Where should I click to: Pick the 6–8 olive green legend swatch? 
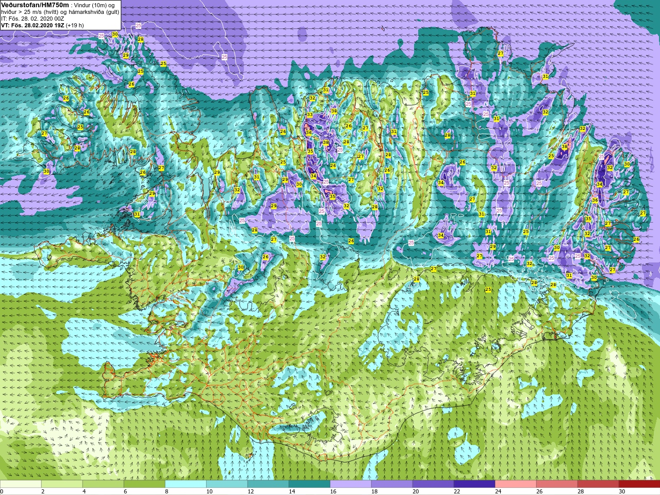coord(144,484)
